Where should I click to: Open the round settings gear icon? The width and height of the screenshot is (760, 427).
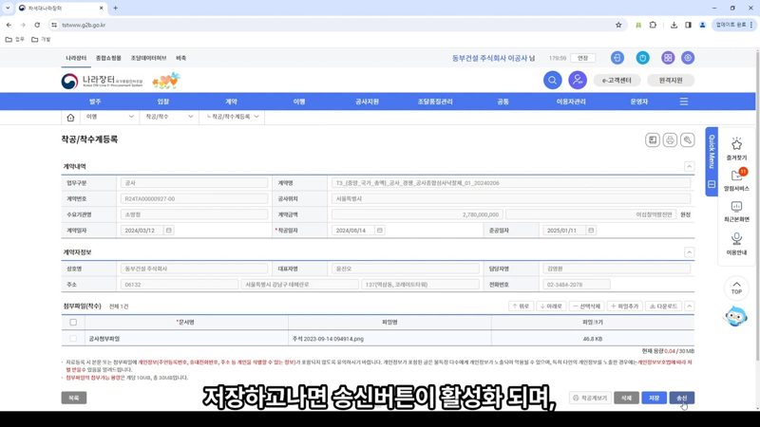pyautogui.click(x=687, y=58)
